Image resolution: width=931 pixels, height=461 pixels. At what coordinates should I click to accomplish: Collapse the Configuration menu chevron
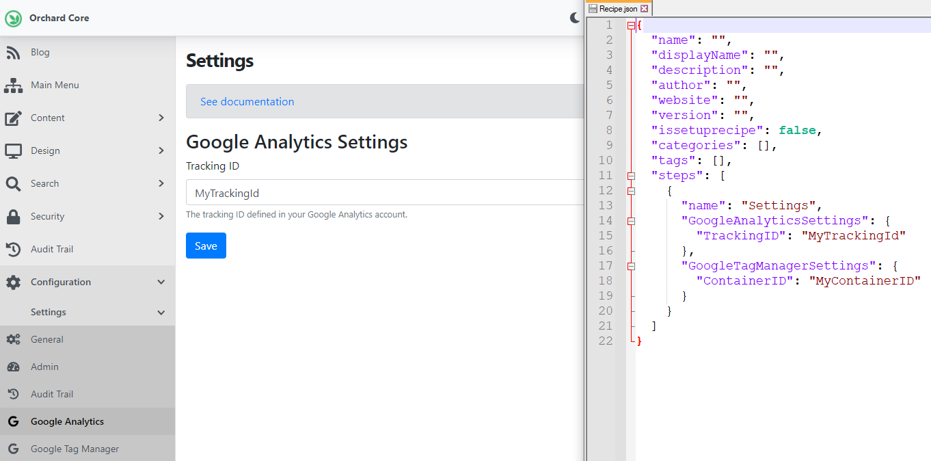161,282
